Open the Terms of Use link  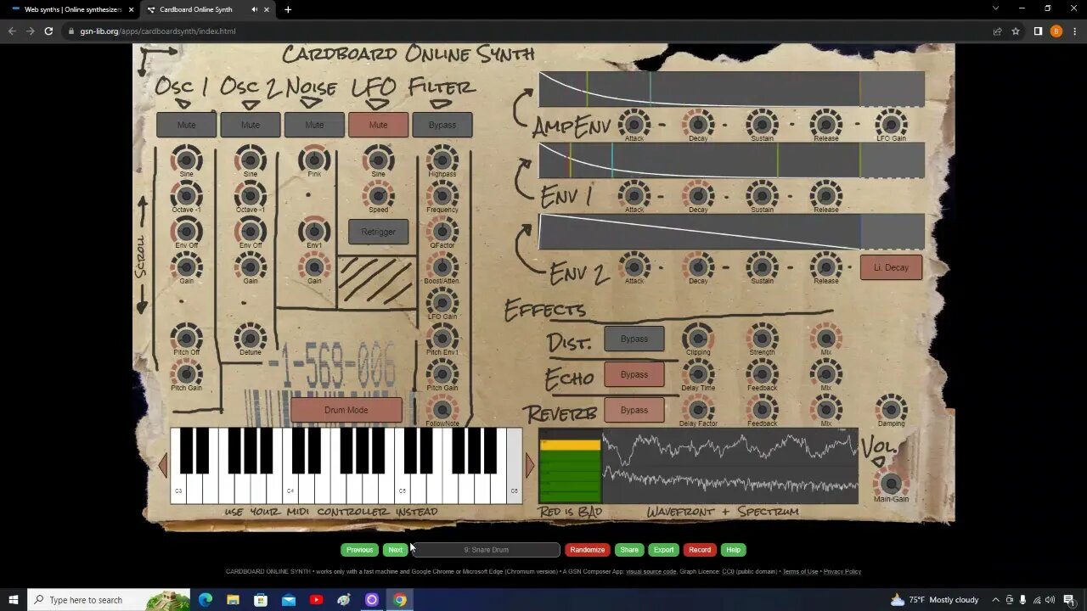click(x=800, y=572)
